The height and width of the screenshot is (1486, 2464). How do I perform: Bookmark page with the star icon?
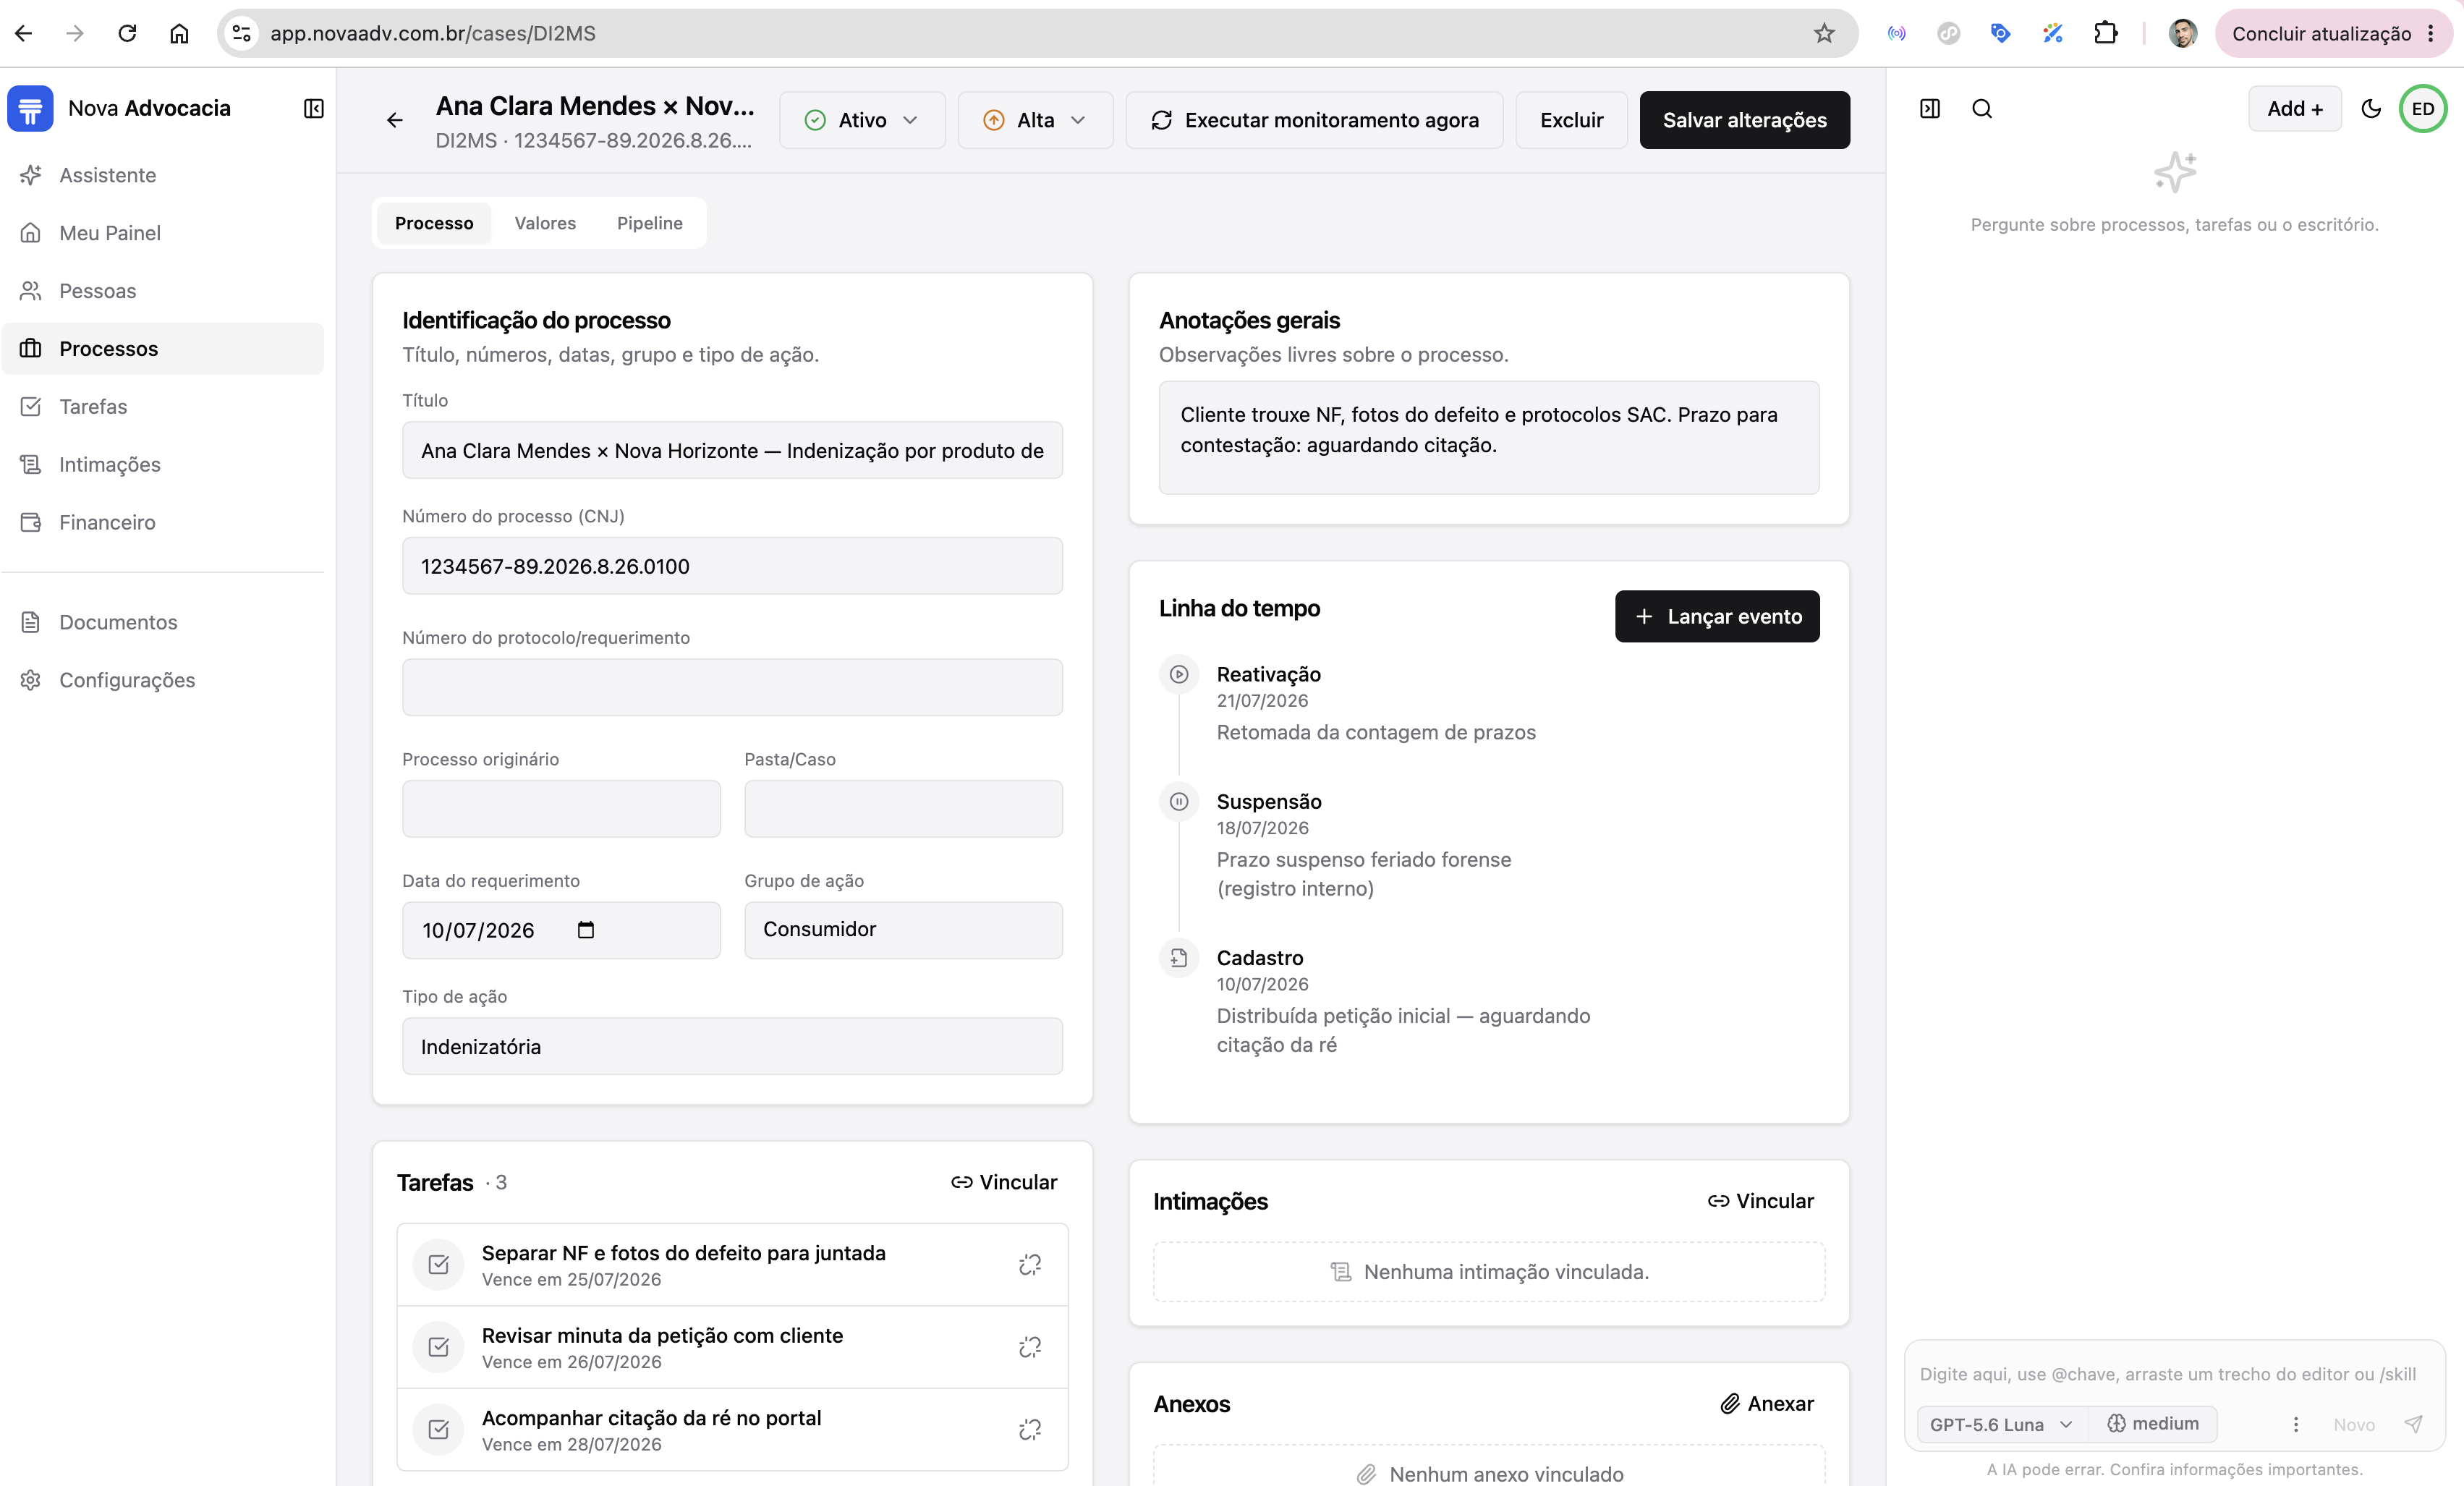click(x=1824, y=33)
